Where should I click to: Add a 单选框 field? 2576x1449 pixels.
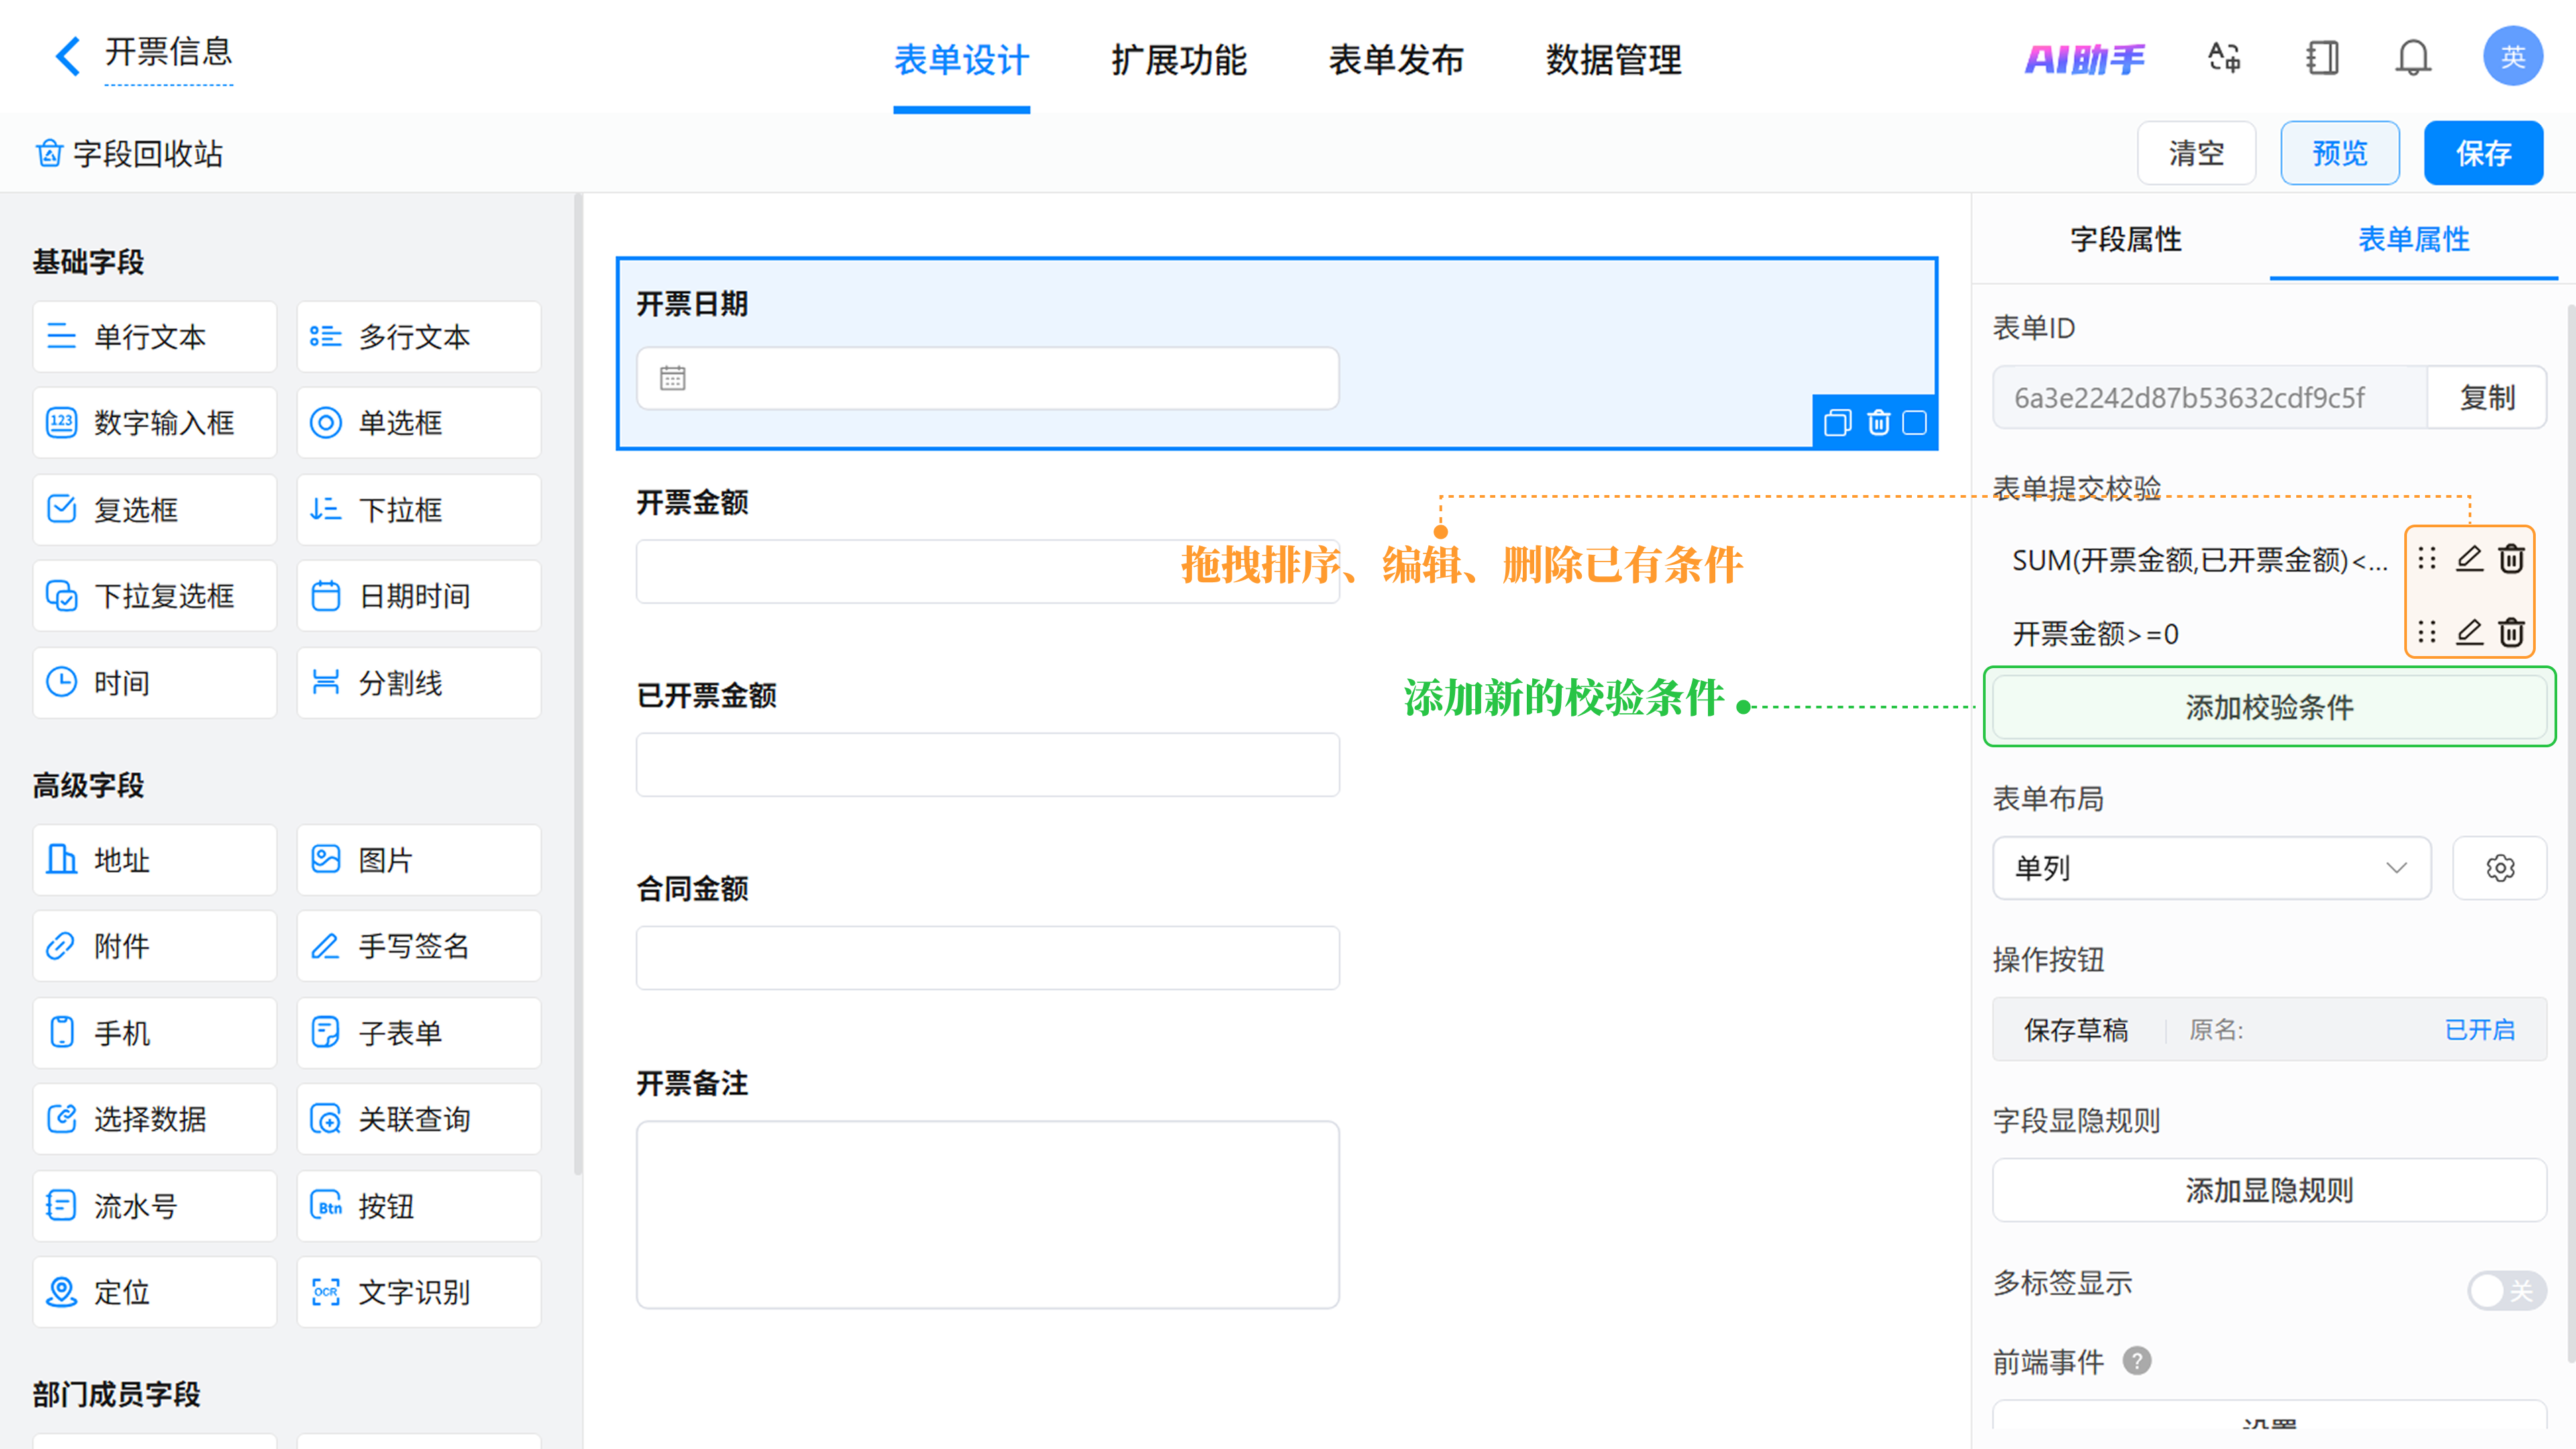[419, 423]
